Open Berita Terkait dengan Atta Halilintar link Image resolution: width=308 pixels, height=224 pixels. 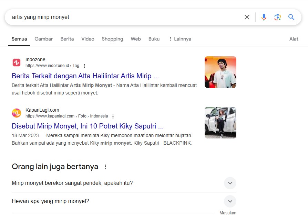(85, 76)
